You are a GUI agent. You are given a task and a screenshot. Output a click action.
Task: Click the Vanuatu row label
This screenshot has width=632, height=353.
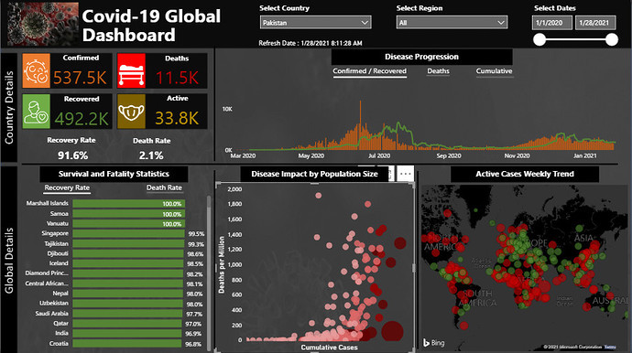[x=57, y=223]
